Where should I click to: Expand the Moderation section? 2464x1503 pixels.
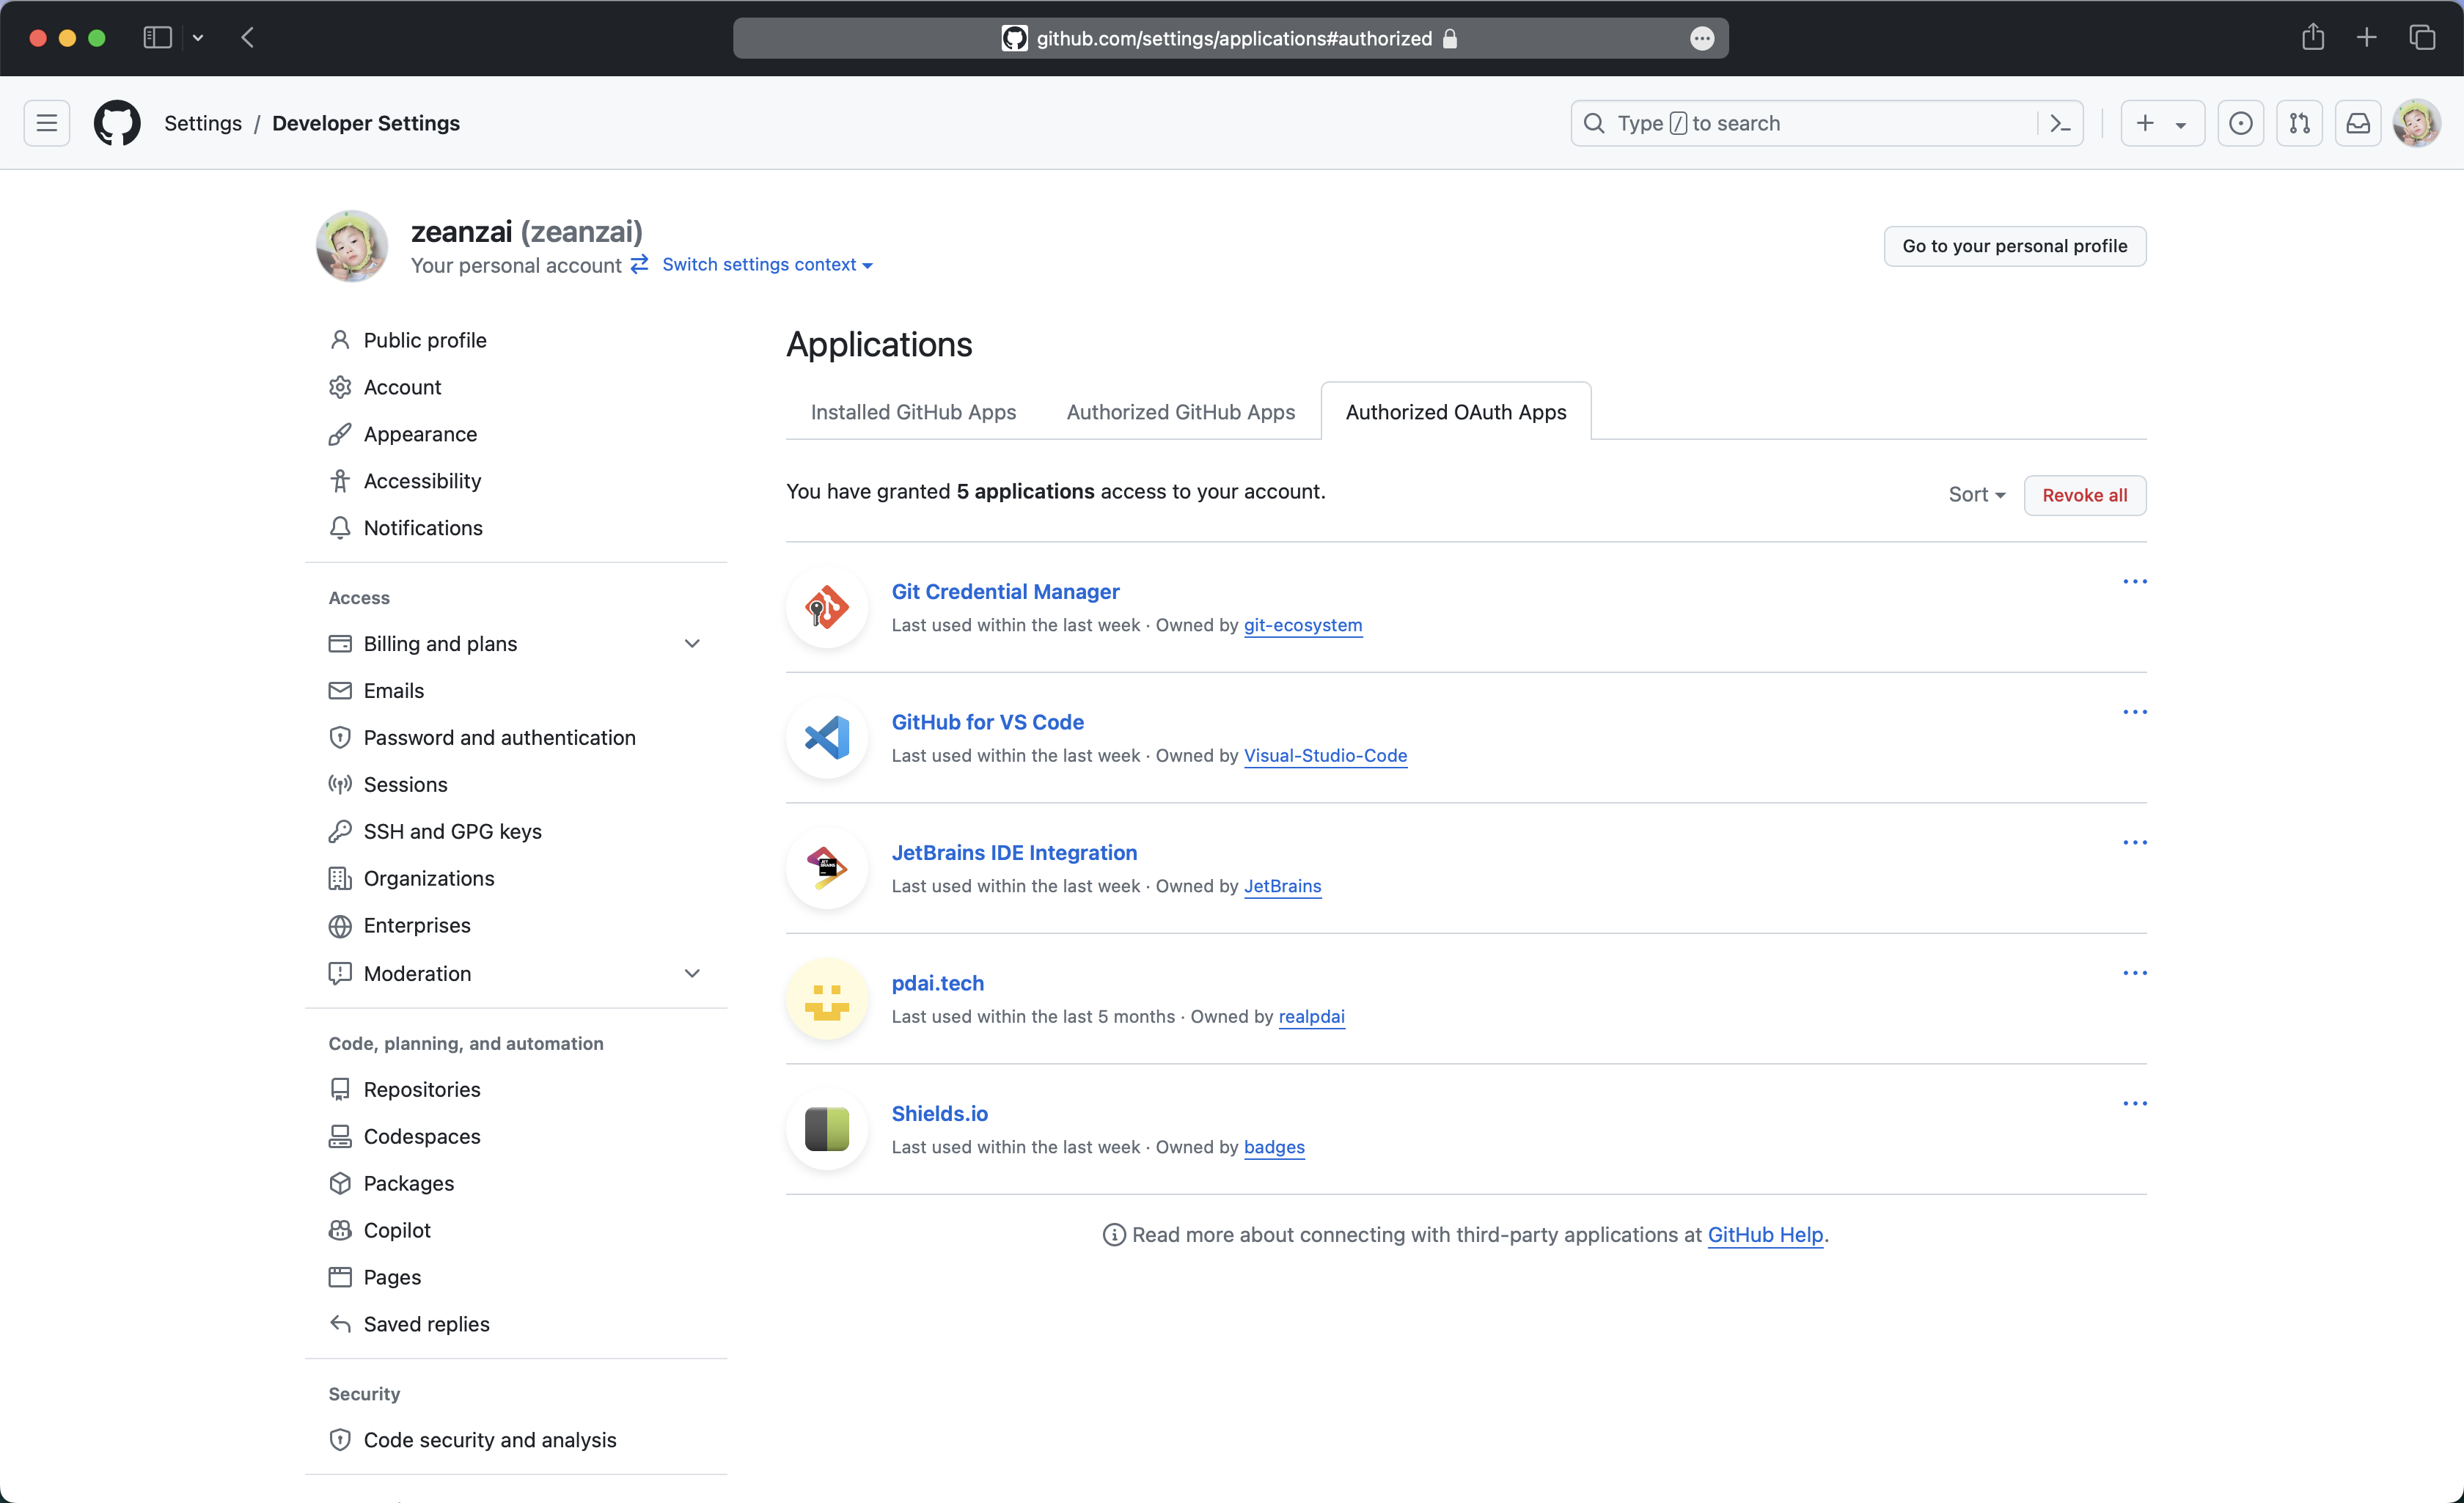click(x=691, y=973)
